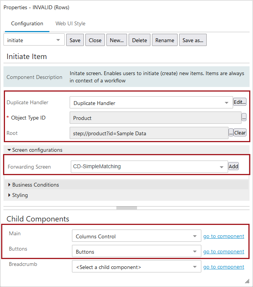Viewport: 253px width, 287px height.
Task: Click the Save button
Action: (x=75, y=40)
